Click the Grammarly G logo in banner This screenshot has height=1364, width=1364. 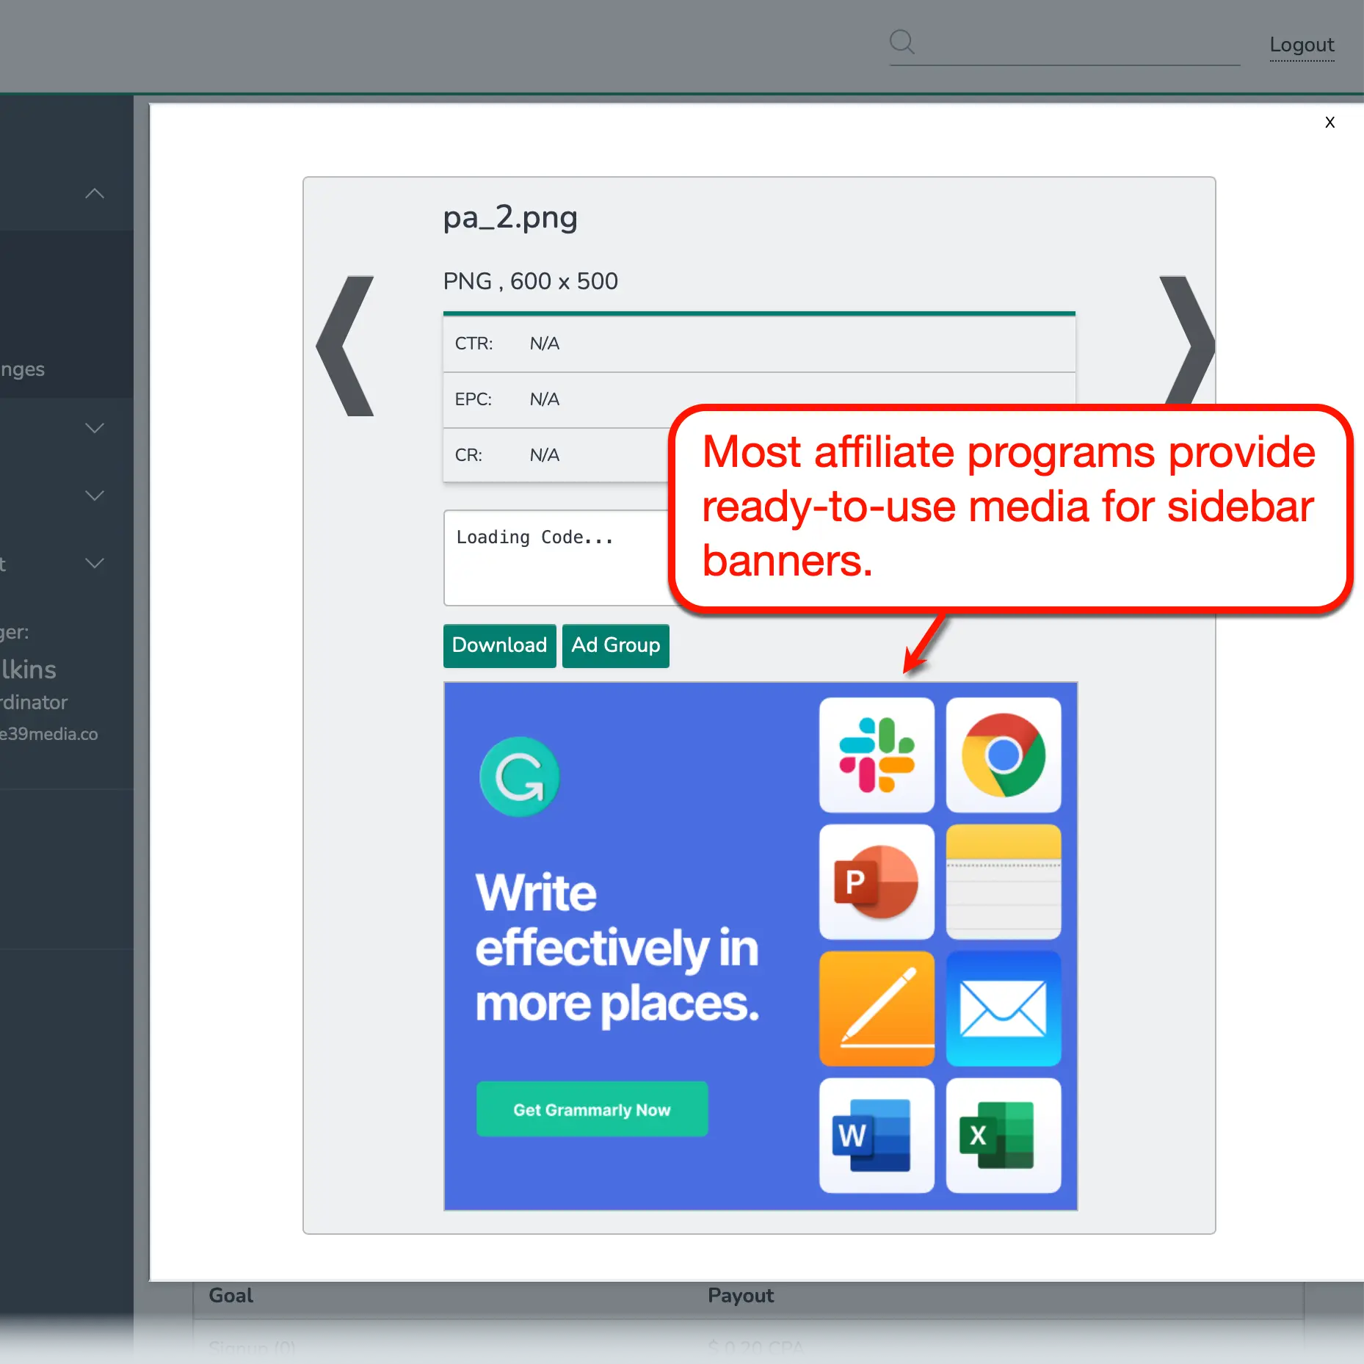pos(519,777)
